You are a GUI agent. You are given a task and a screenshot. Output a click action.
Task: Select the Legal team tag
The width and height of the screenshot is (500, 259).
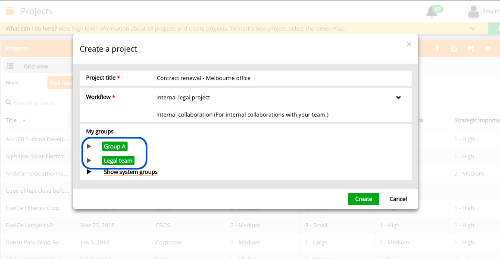[x=118, y=160]
